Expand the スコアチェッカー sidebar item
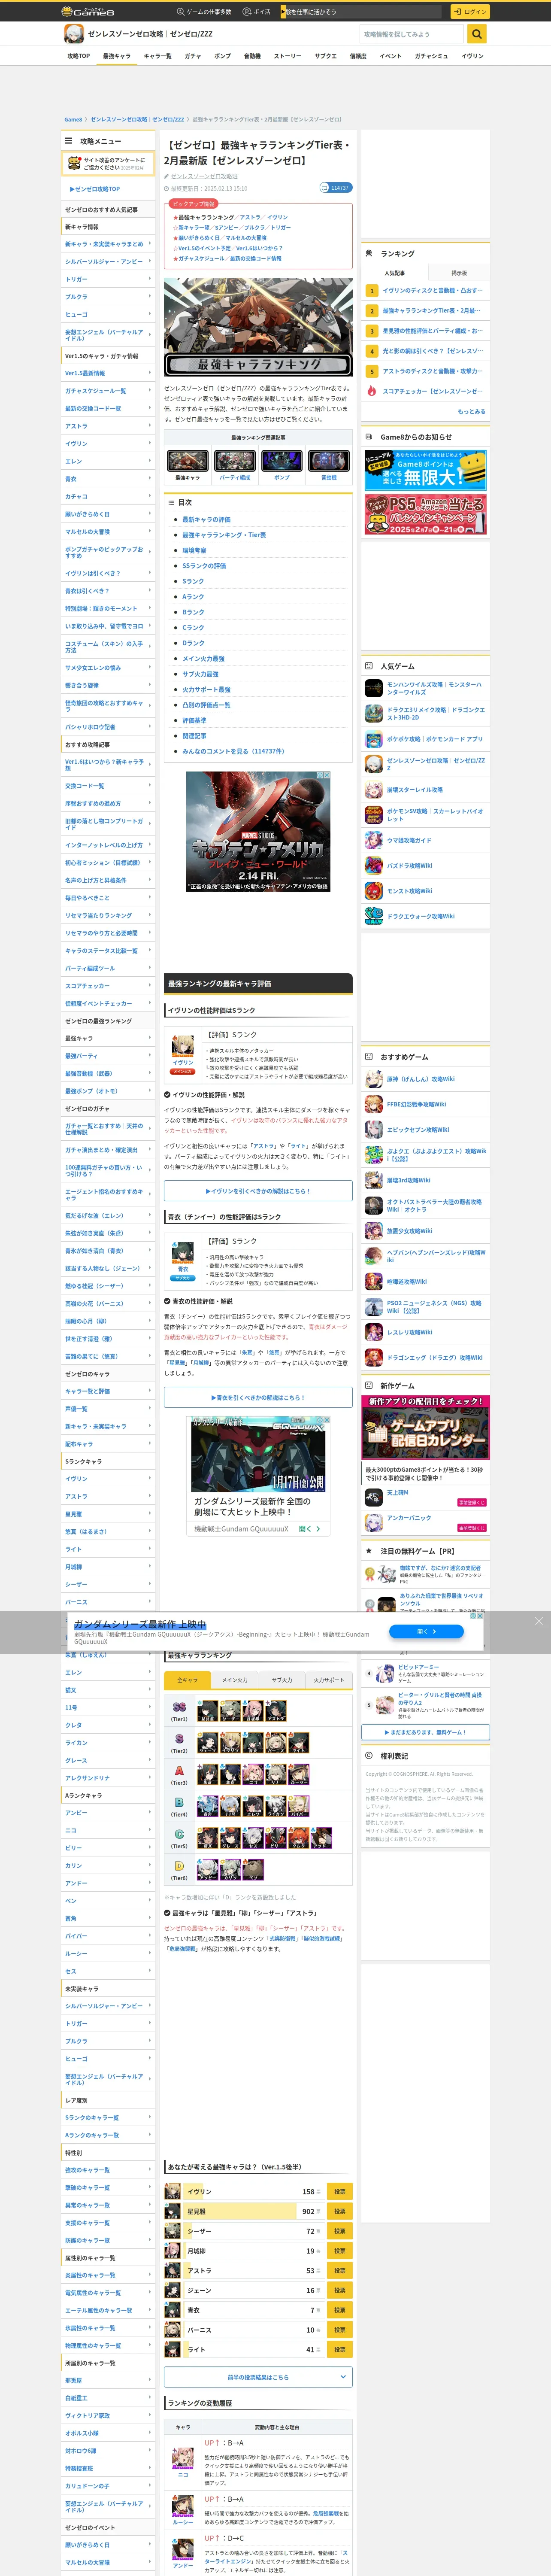551x2576 pixels. click(109, 986)
